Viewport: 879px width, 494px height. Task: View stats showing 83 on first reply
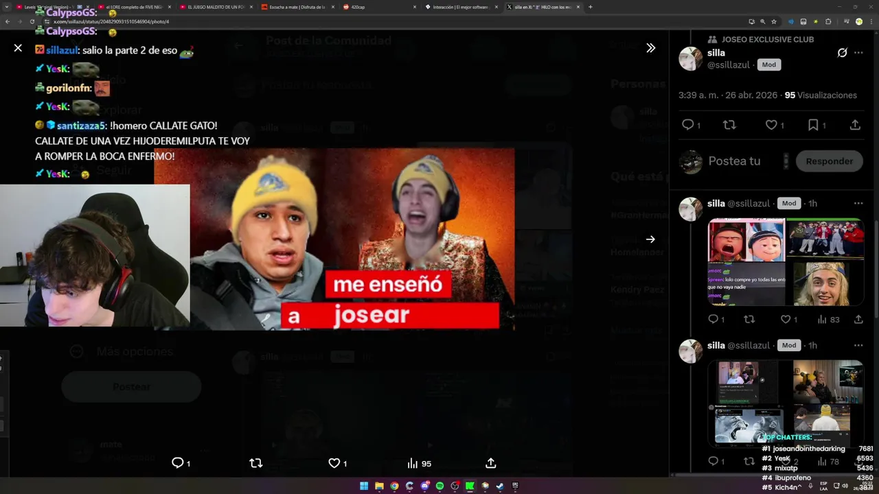click(828, 319)
